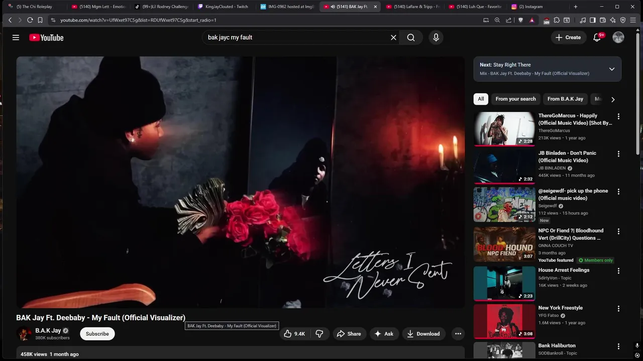The image size is (643, 361).
Task: Subscribe to B.A.K Jay channel
Action: [97, 334]
